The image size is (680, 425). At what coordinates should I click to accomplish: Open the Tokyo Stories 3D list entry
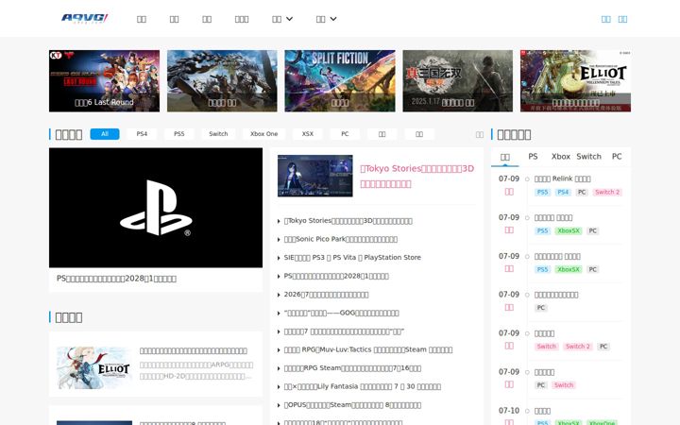(x=348, y=221)
